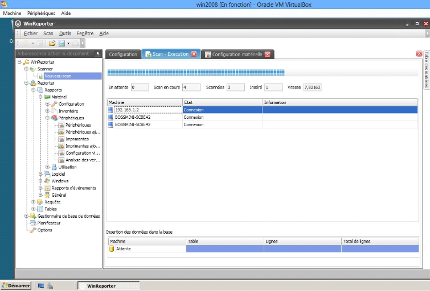Click the open folder toolbar icon
This screenshot has width=430, height=291.
52,43
